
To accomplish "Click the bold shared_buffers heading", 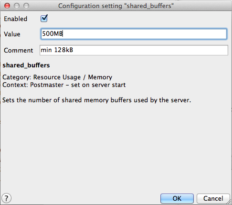I will (26, 65).
